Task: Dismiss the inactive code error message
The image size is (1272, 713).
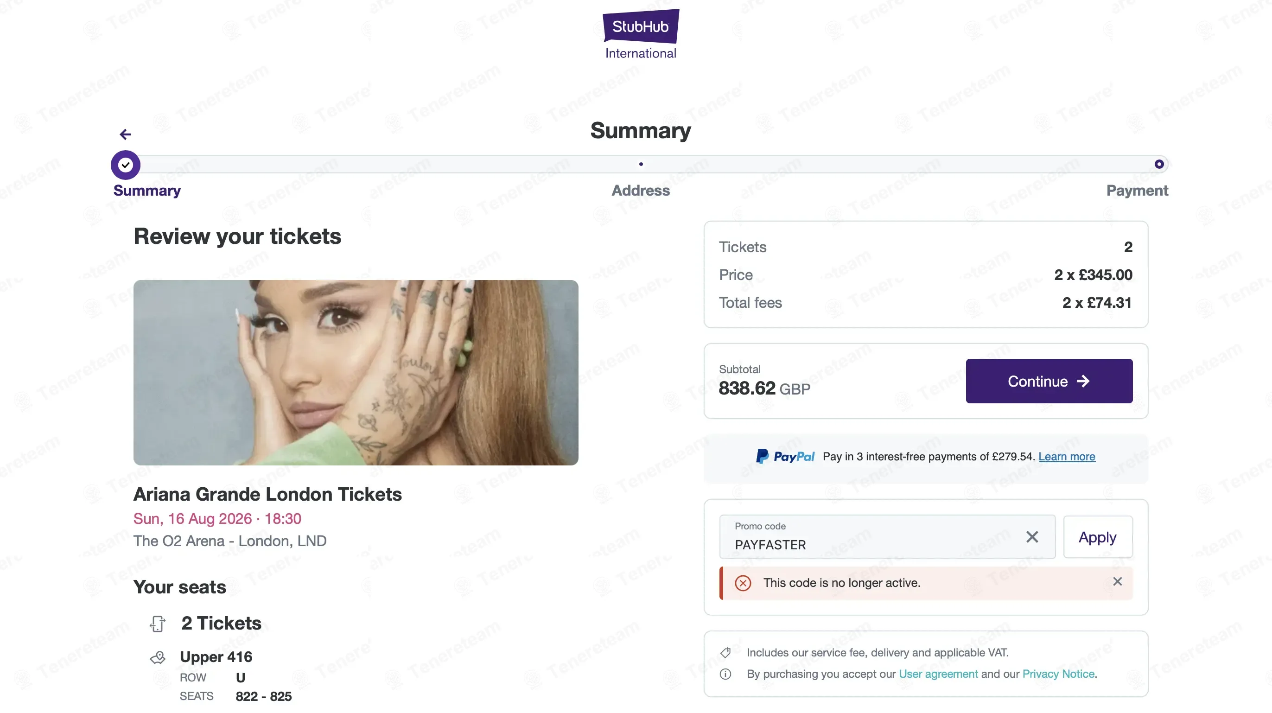Action: click(x=1117, y=582)
